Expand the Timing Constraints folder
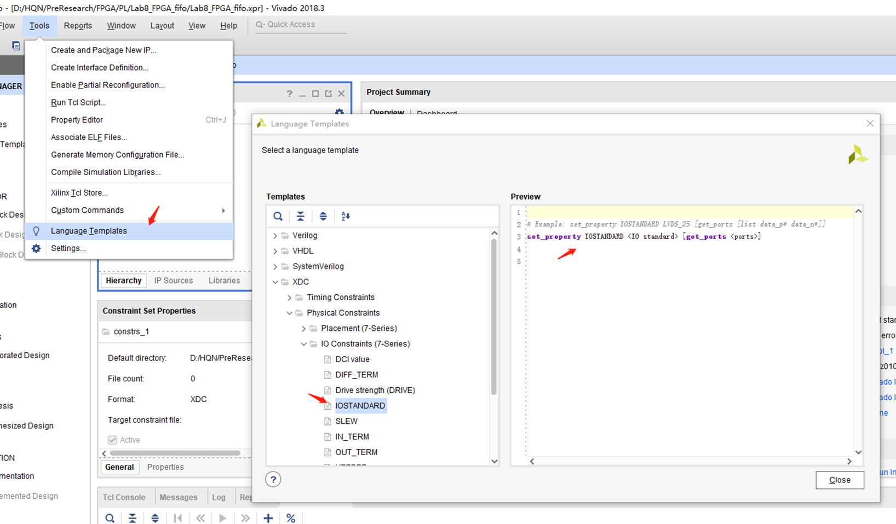The width and height of the screenshot is (896, 524). [x=289, y=298]
